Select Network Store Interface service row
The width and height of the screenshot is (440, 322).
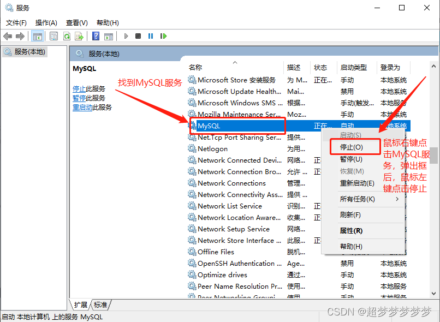pos(254,240)
